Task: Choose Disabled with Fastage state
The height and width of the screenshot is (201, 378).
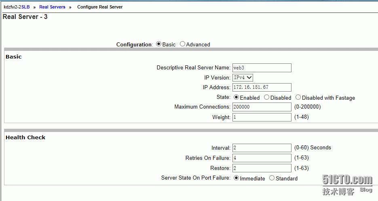Action: click(298, 97)
